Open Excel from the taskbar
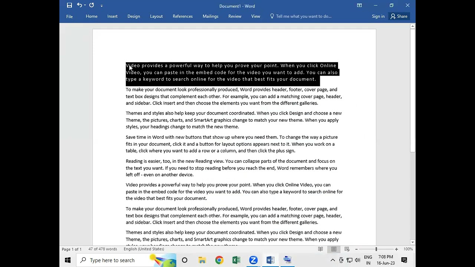 236,260
